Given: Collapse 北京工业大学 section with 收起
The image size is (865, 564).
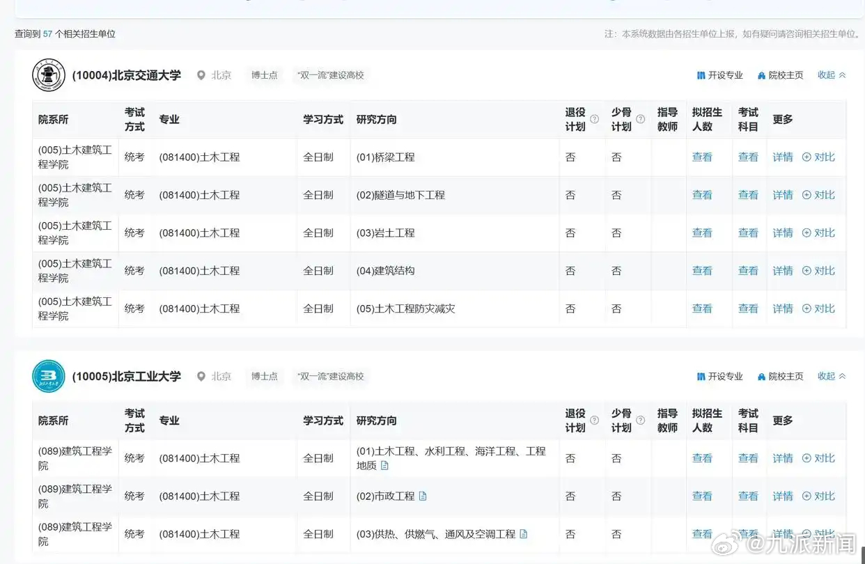Looking at the screenshot, I should coord(832,376).
